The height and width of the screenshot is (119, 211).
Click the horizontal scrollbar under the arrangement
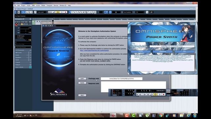[102, 112]
